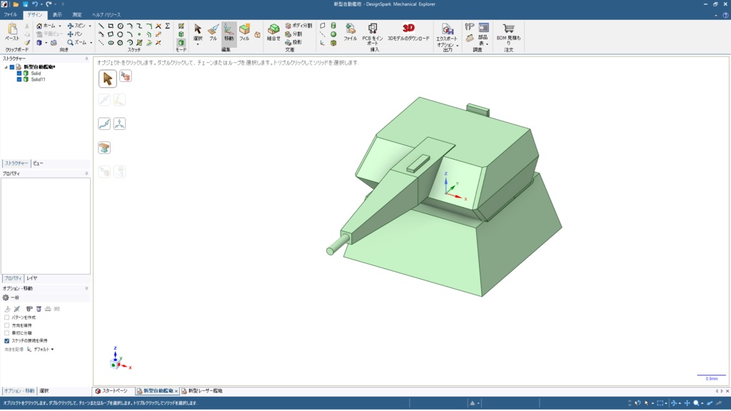Click the sphere insert icon in ribbon
Screen dimensions: 731x411
(x=333, y=34)
